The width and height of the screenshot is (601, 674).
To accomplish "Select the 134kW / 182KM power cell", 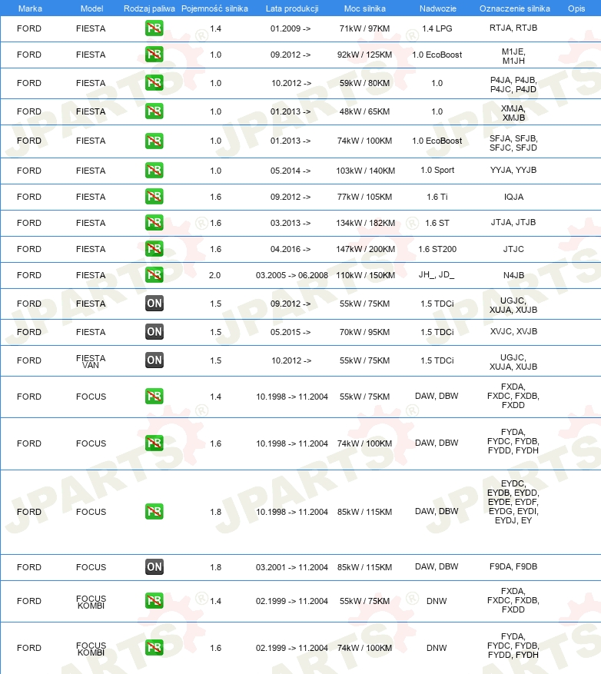I will (365, 223).
